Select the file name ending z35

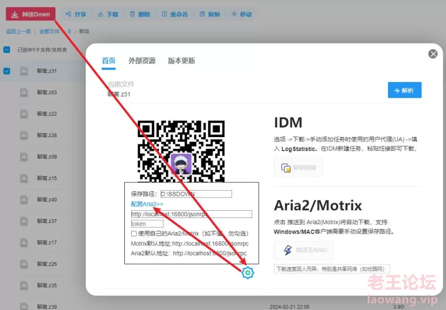click(47, 285)
